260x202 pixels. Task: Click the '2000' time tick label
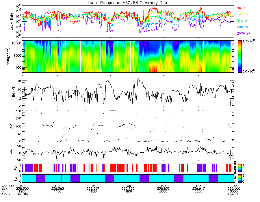[163, 191]
